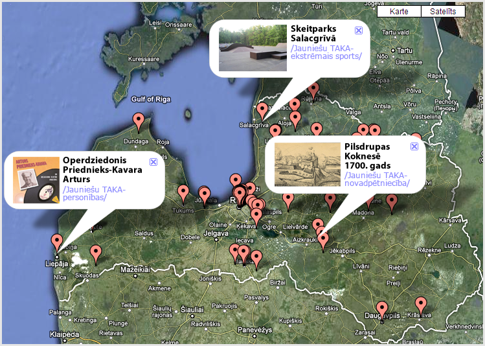The width and height of the screenshot is (485, 346).
Task: Close the Operdziedonis Priednieks-Kavara info bubble
Action: [153, 162]
